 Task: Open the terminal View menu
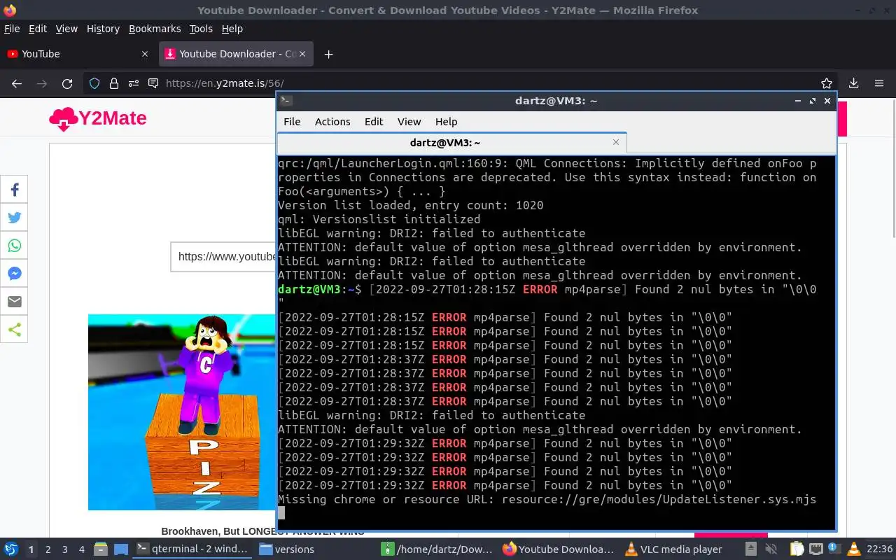point(409,121)
